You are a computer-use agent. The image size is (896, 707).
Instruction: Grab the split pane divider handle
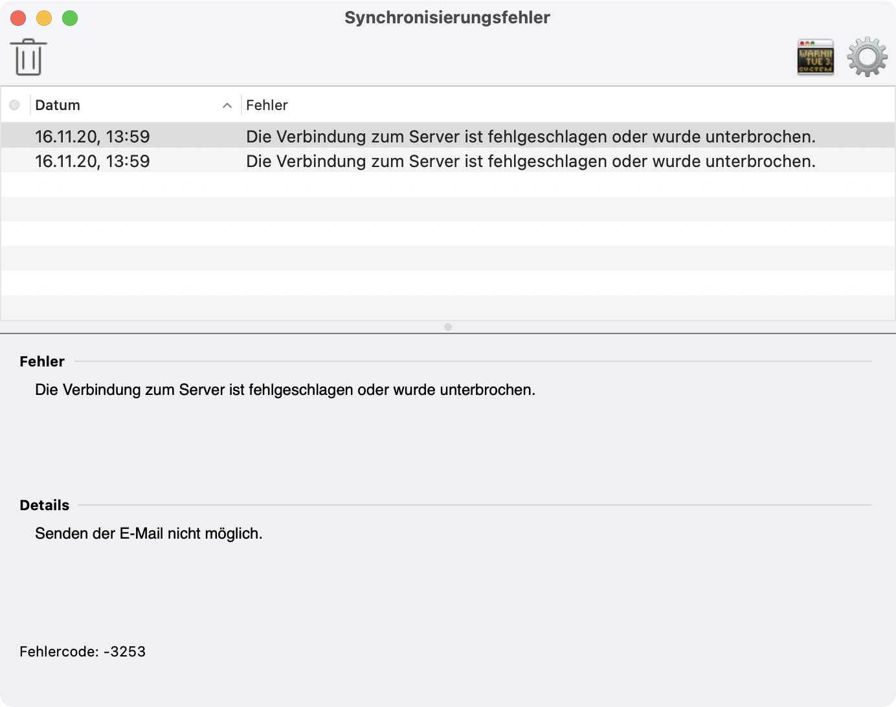(x=448, y=327)
